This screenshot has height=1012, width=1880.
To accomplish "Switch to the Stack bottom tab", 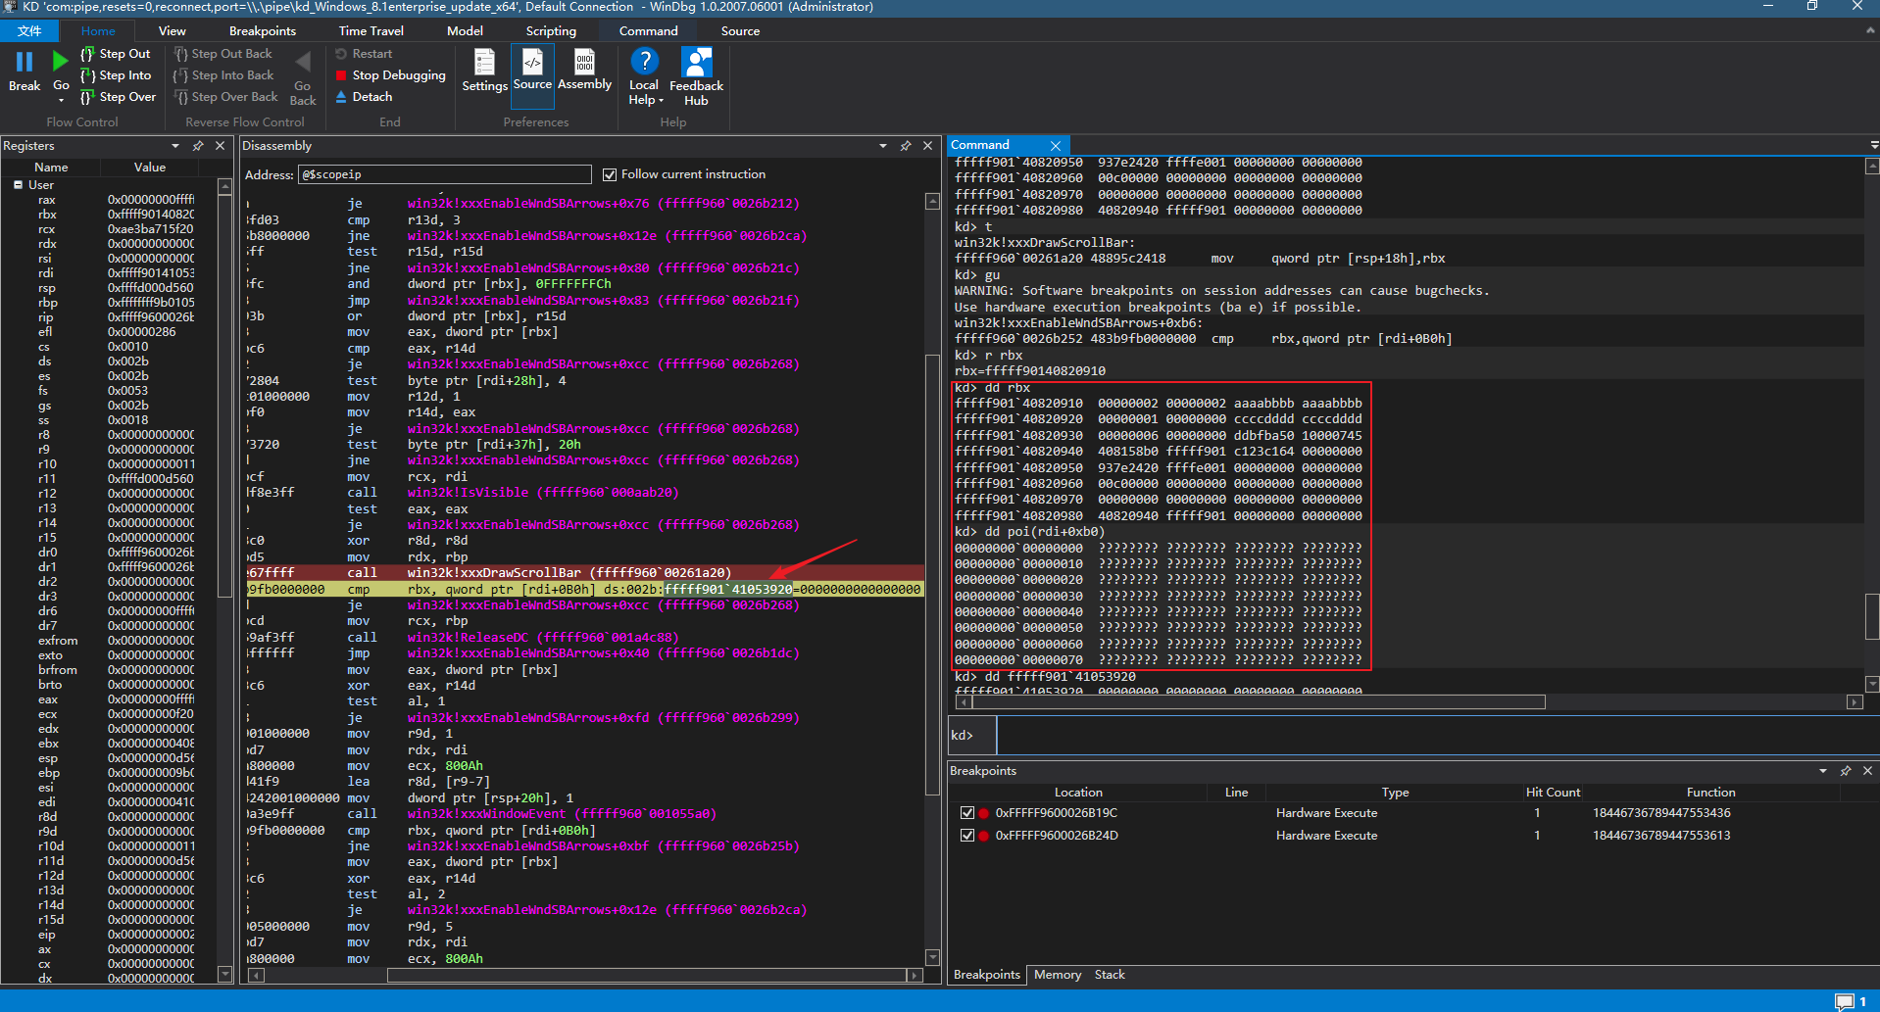I will point(1110,975).
